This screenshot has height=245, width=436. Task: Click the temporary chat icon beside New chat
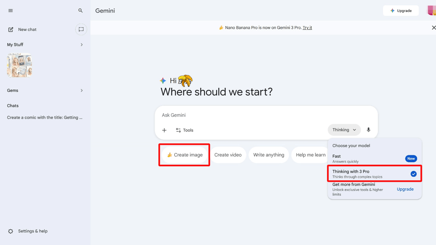pyautogui.click(x=81, y=29)
